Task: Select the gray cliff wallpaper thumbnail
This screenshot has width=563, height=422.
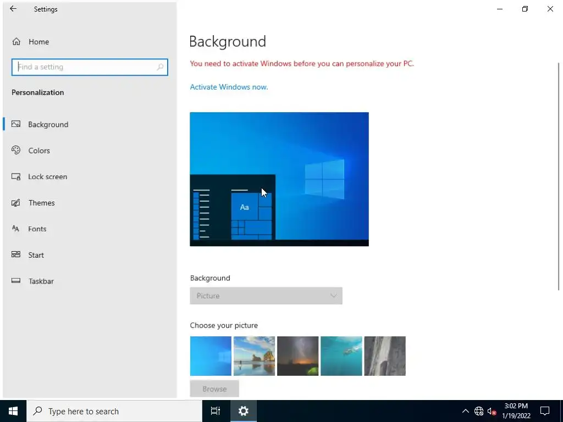Action: pos(385,356)
